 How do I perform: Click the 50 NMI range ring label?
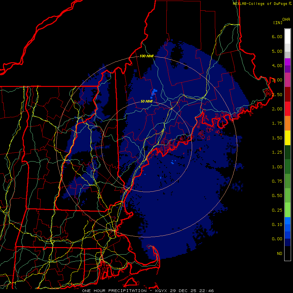click(x=146, y=102)
